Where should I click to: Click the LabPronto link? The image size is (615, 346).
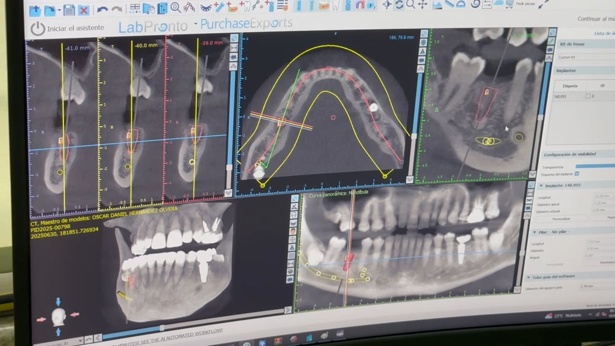[154, 26]
